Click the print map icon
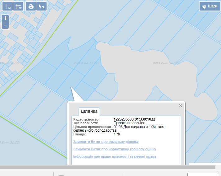221x176 pixels. (30, 7)
